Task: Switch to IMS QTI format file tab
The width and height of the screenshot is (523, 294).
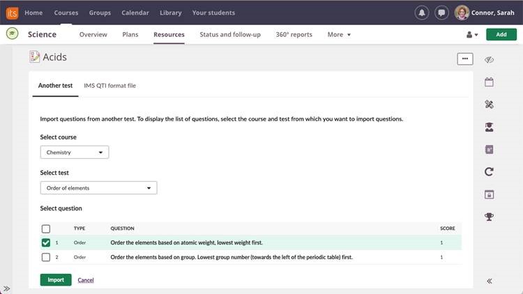Action: [x=105, y=86]
